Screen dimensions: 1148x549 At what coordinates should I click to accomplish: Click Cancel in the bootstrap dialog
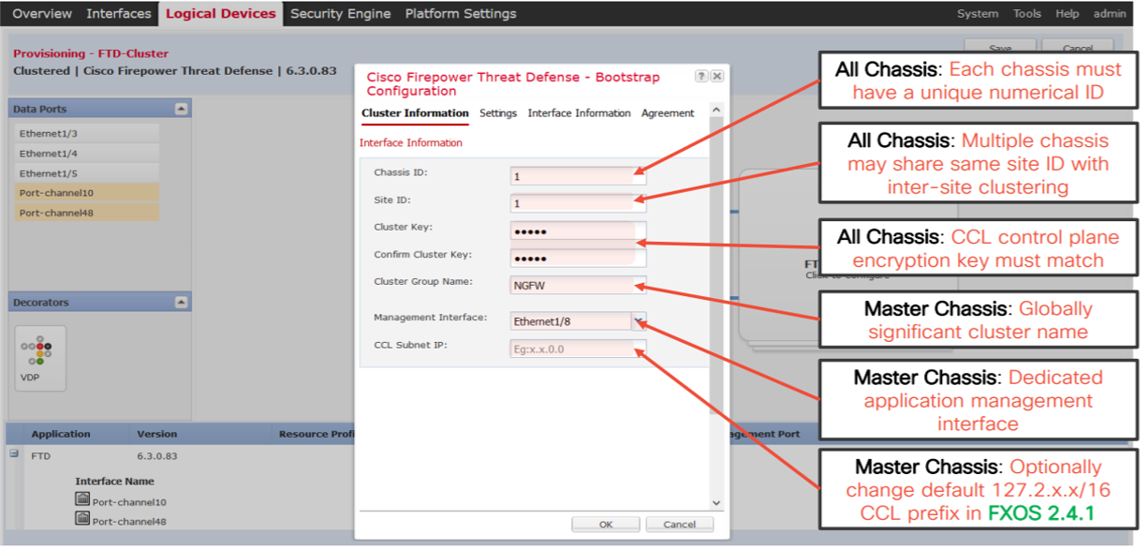click(680, 525)
